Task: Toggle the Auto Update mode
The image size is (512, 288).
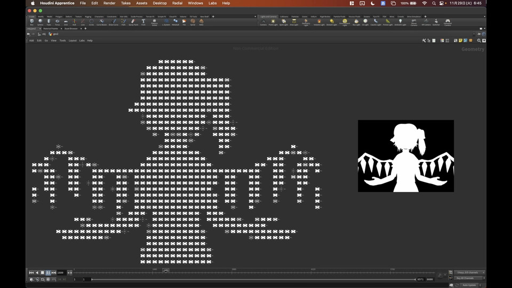Action: click(x=469, y=285)
